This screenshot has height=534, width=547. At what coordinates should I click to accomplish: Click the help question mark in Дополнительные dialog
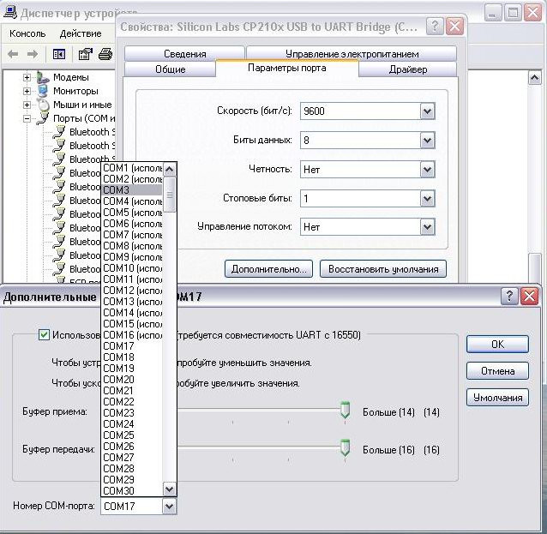pyautogui.click(x=510, y=297)
